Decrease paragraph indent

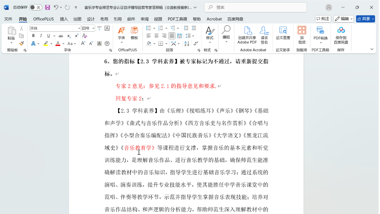tap(186, 28)
